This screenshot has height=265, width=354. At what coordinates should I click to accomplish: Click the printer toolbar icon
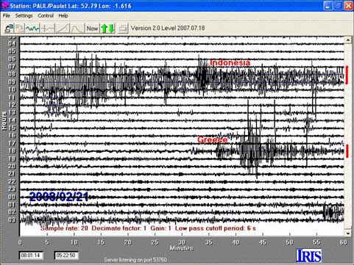pyautogui.click(x=123, y=29)
